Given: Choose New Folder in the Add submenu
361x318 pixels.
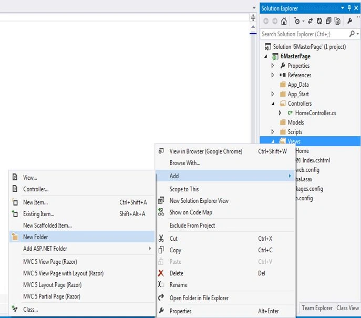Looking at the screenshot, I should point(82,237).
